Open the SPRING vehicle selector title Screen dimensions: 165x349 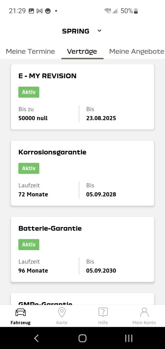click(x=76, y=31)
